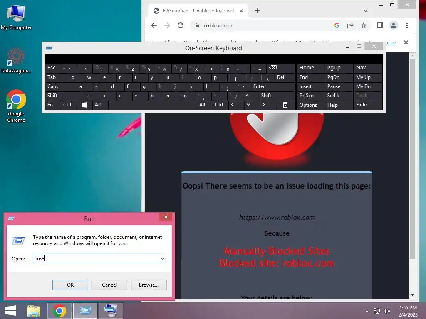Click the learn more link in info bar
426x319 pixels.
pos(391,43)
